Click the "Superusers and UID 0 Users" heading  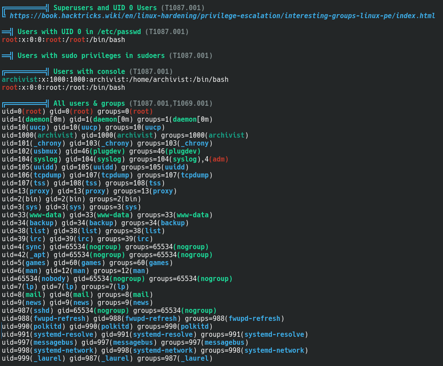(105, 8)
